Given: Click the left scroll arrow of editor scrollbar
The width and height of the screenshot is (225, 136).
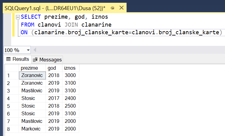Looking at the screenshot, I should [35, 50].
